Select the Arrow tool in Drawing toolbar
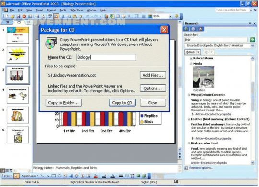This screenshot has height=187, width=259. pyautogui.click(x=48, y=176)
